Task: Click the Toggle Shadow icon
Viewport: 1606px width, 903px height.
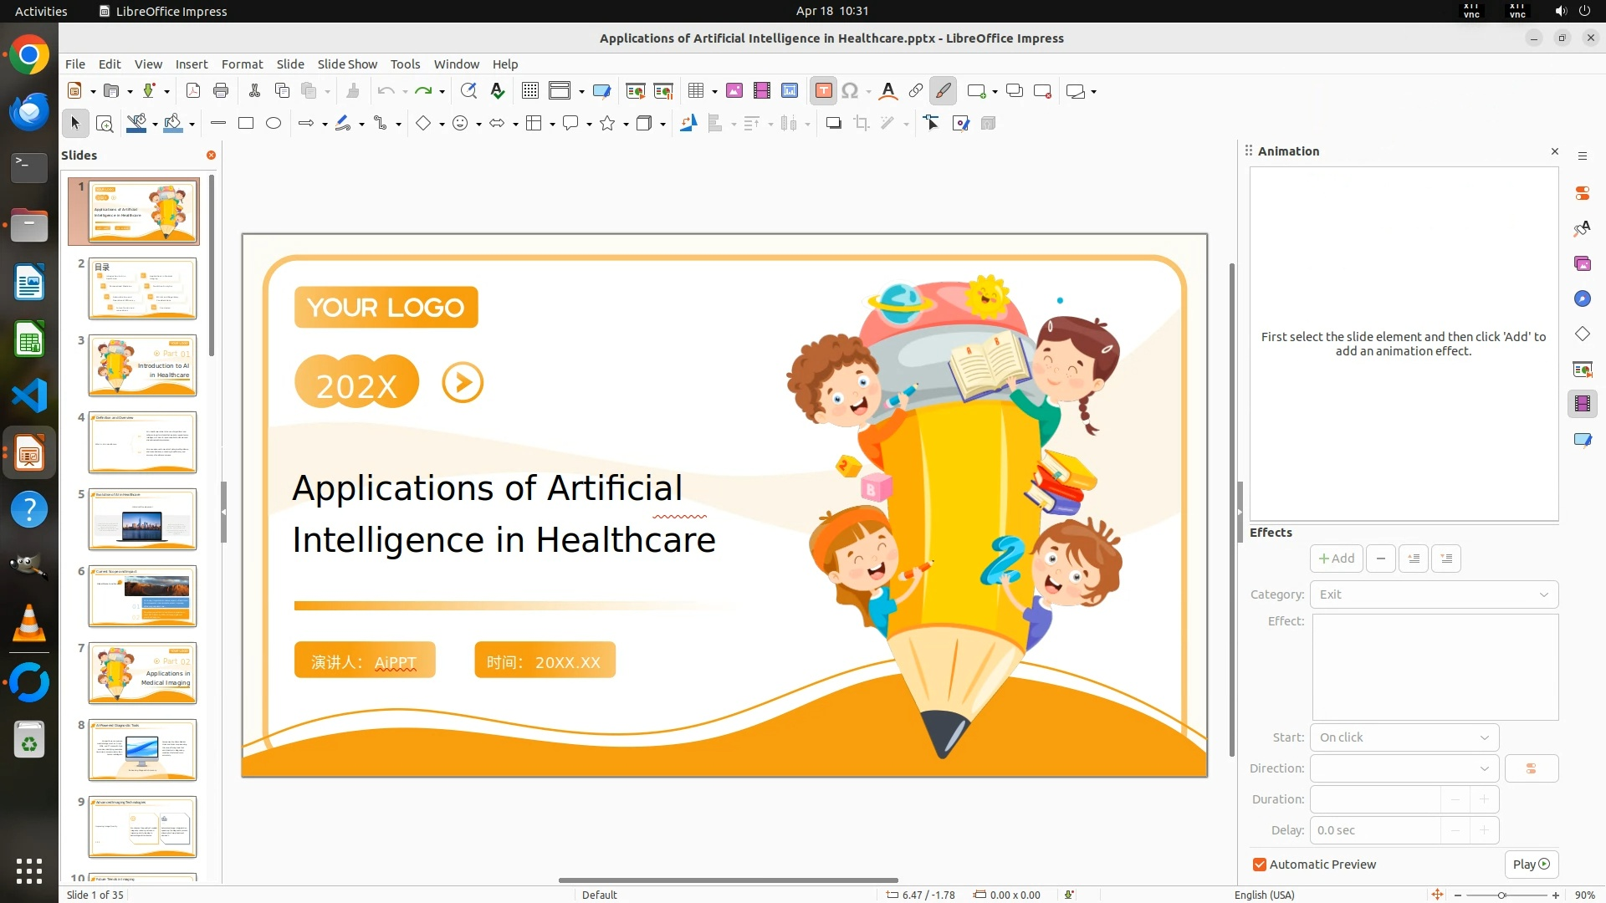Action: [x=833, y=124]
